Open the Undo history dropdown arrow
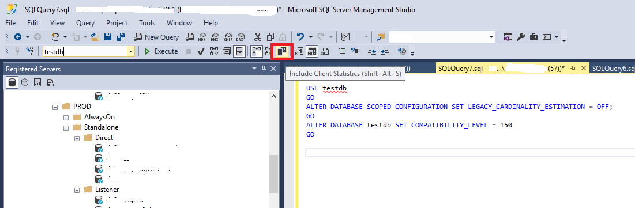The image size is (635, 208). coord(310,37)
